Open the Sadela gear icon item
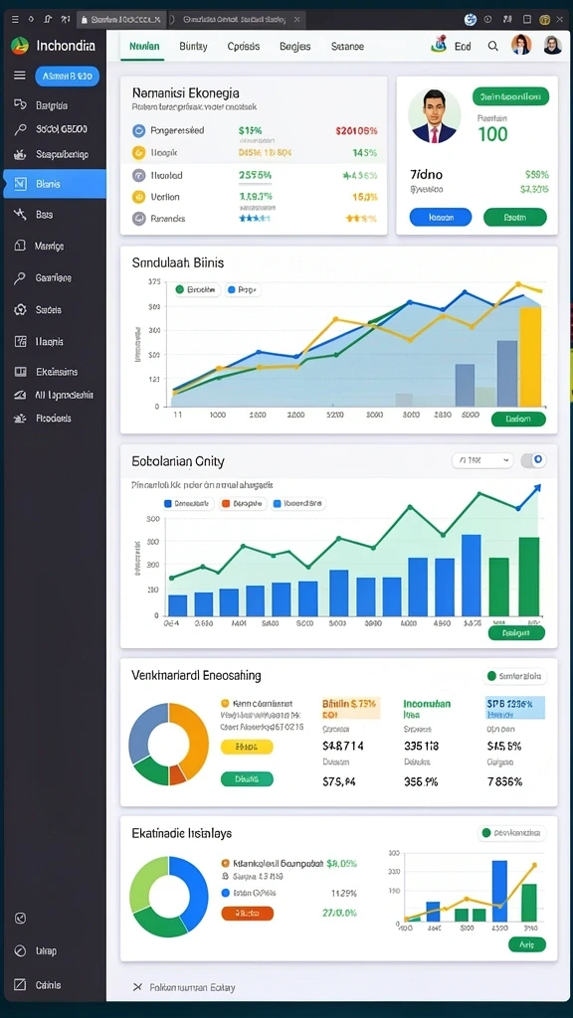 20,310
